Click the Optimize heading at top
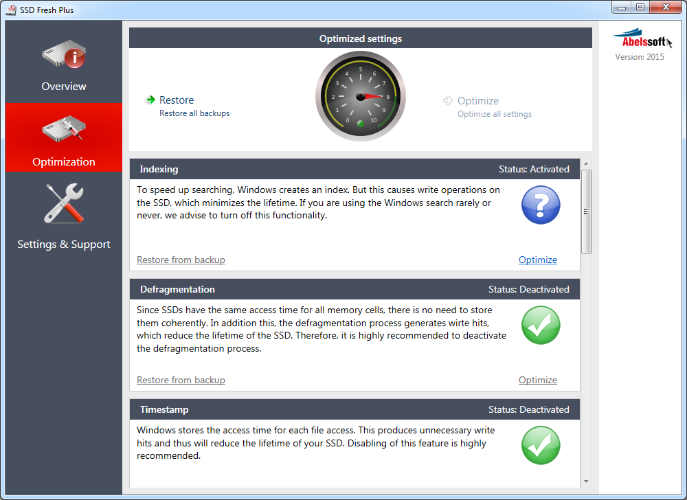Screen dimensions: 687x500 478,101
